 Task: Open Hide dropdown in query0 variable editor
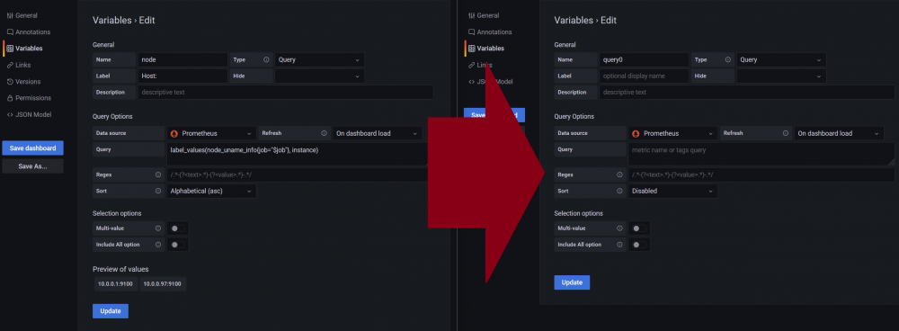781,76
